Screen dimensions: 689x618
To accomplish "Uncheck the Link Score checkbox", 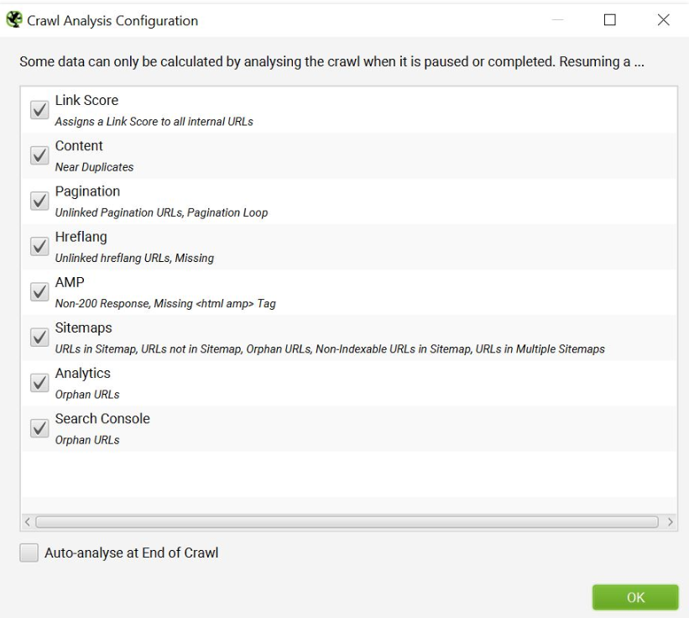I will [x=39, y=110].
